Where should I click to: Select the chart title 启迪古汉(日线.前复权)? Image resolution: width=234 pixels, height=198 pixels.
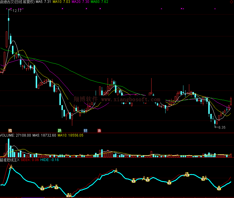tap(17, 2)
